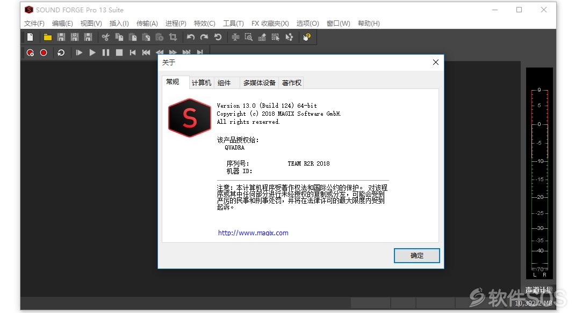The width and height of the screenshot is (575, 313).
Task: Switch to the 多媒体设备 tab
Action: tap(259, 83)
